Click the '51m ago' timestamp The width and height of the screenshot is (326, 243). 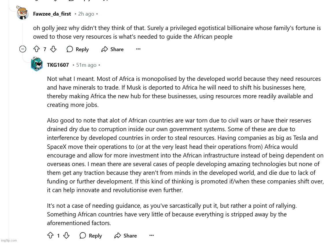(86, 65)
